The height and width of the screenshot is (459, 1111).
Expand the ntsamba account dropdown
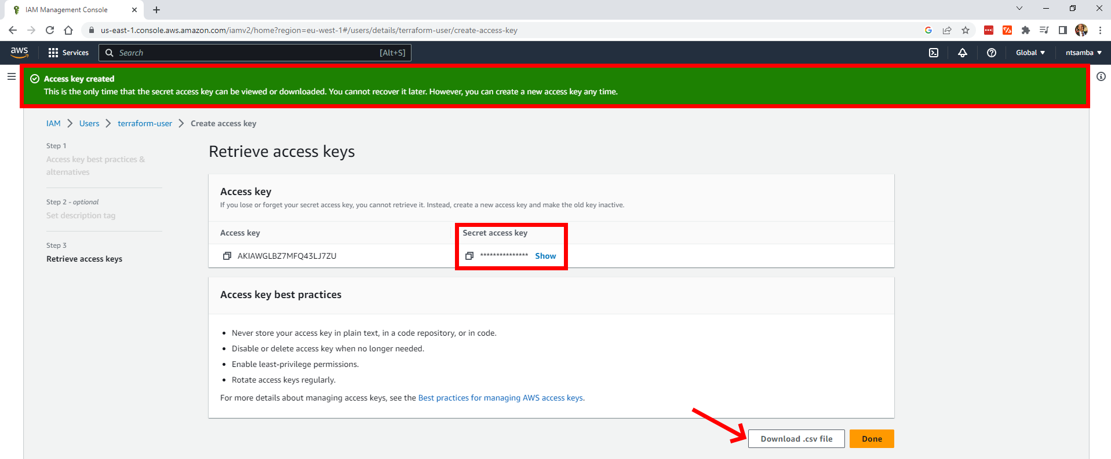pos(1083,53)
